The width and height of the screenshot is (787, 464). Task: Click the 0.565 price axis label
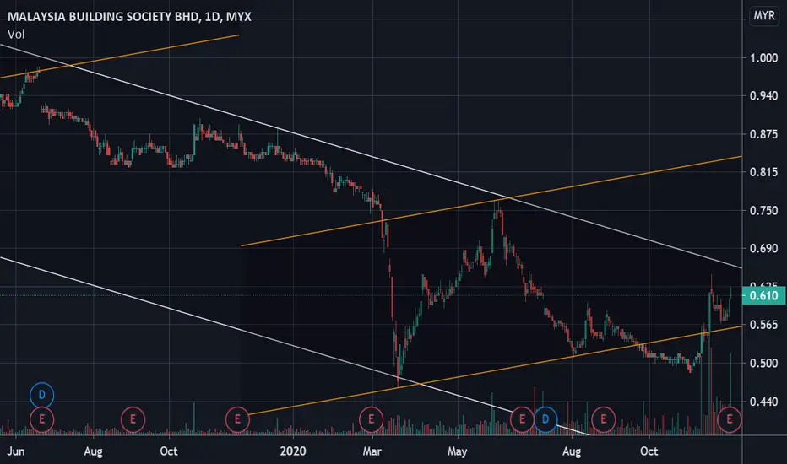pos(763,325)
